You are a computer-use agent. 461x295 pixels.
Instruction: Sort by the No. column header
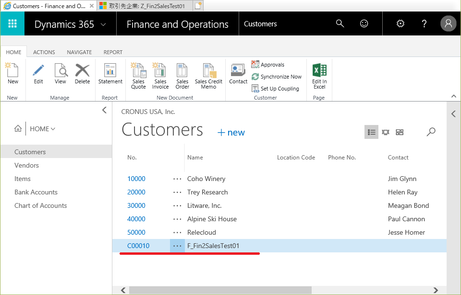[x=132, y=158]
